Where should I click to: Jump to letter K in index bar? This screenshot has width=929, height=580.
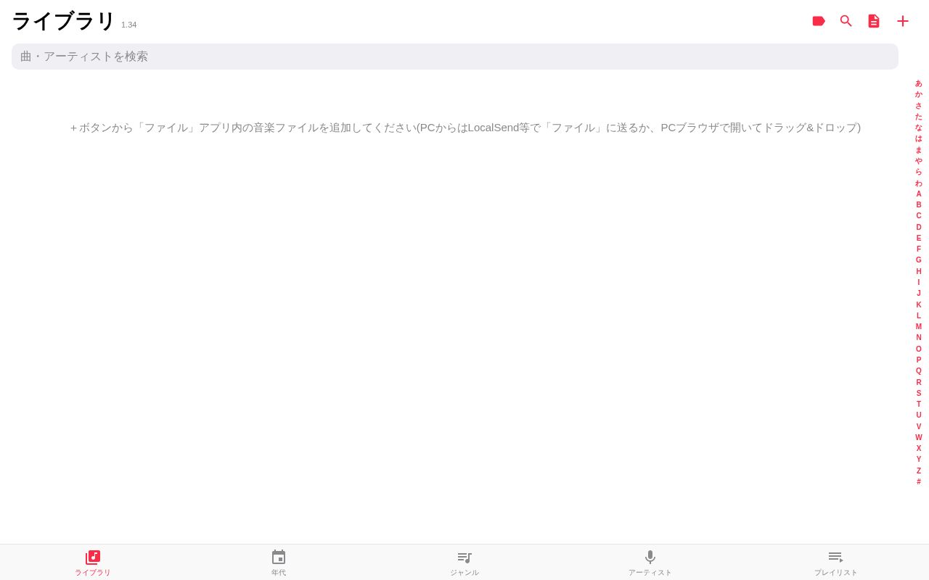click(x=919, y=305)
